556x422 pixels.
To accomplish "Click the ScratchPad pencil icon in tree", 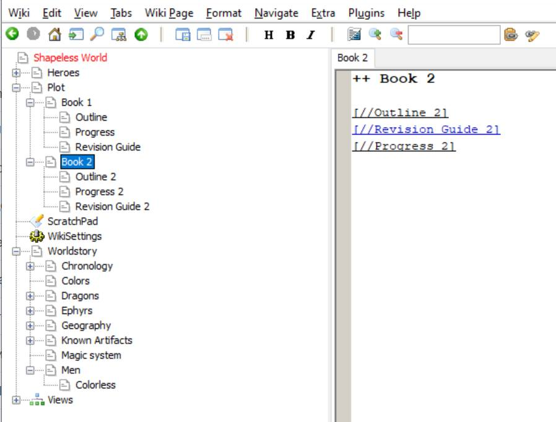I will tap(37, 221).
